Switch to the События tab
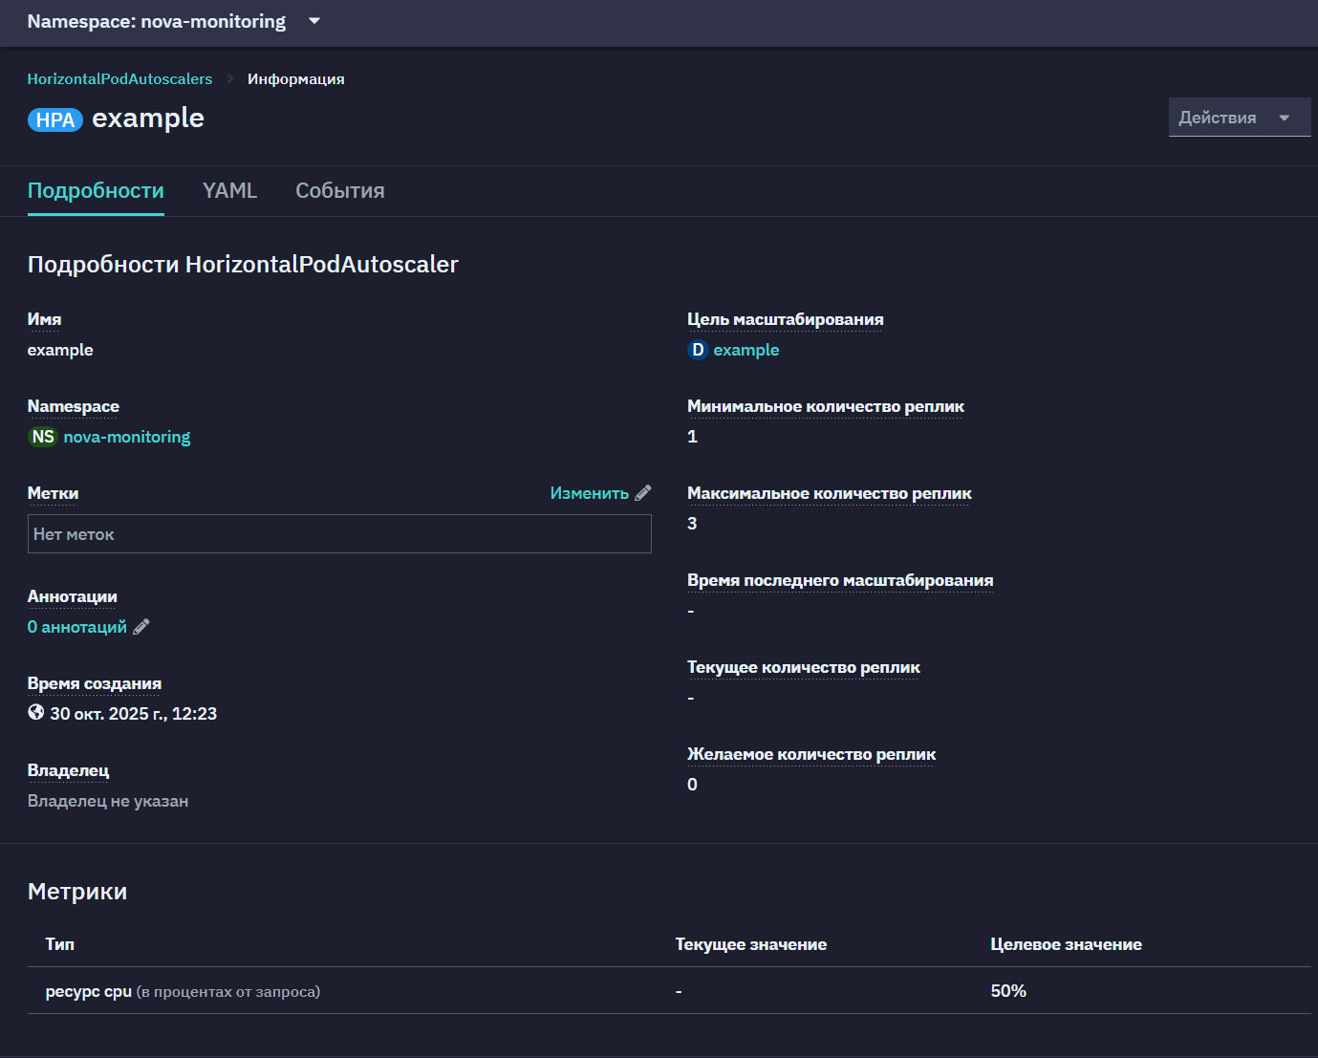 click(x=340, y=191)
